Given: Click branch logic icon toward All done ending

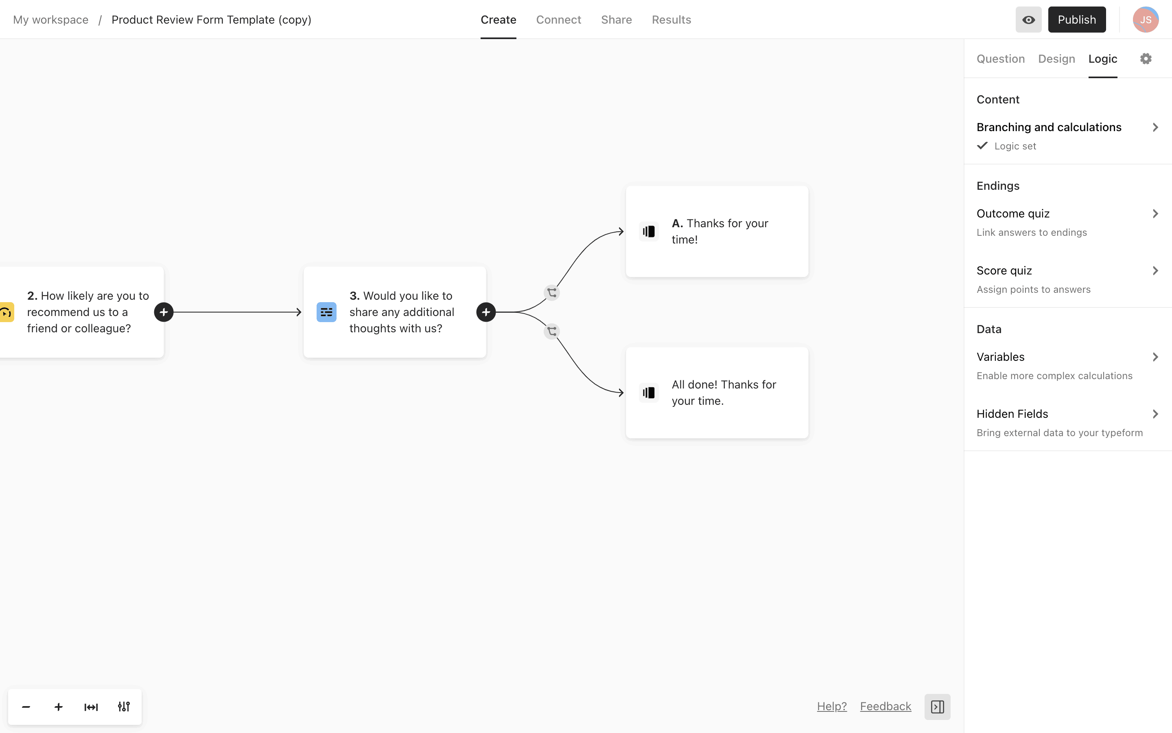Looking at the screenshot, I should [552, 331].
